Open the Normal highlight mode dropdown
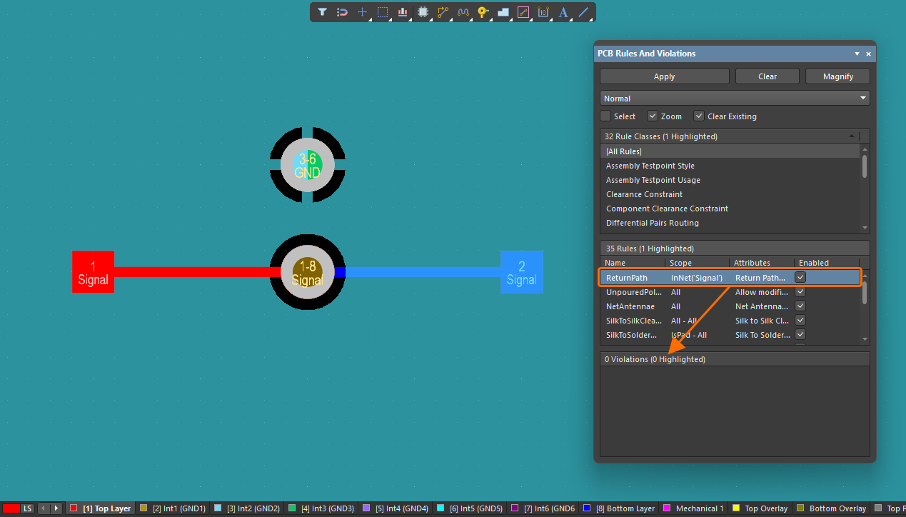 click(735, 99)
